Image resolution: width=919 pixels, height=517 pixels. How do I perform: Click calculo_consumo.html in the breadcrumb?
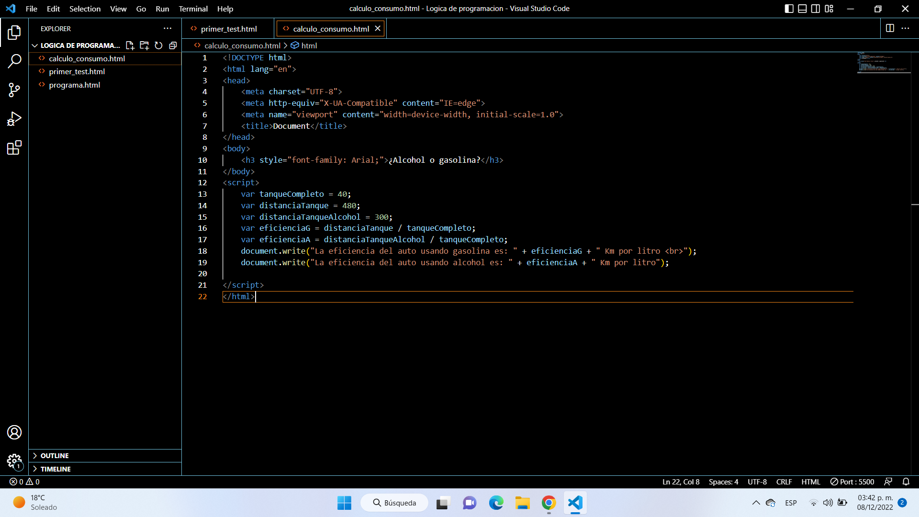click(242, 45)
